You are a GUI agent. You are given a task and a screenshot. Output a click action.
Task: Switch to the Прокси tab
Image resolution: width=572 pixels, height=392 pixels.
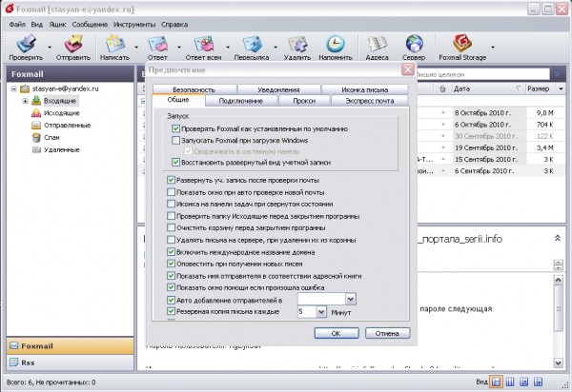(304, 101)
